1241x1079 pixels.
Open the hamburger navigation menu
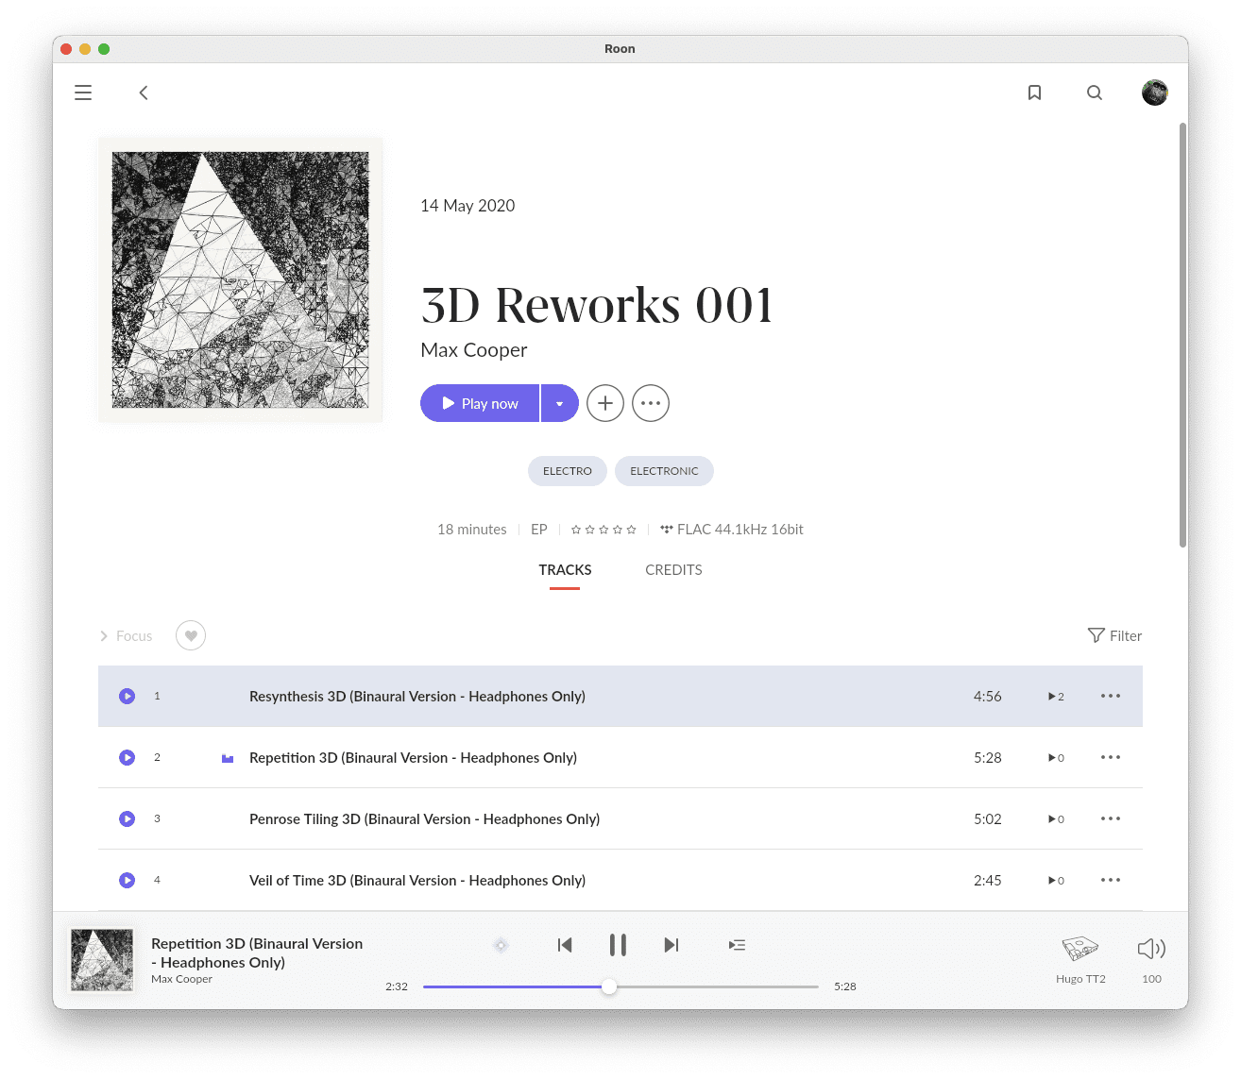(83, 93)
